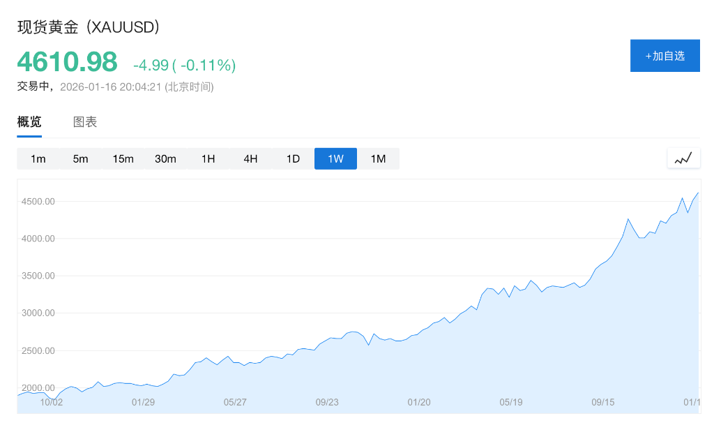Select the 15m timeframe option
This screenshot has width=714, height=423.
tap(123, 158)
